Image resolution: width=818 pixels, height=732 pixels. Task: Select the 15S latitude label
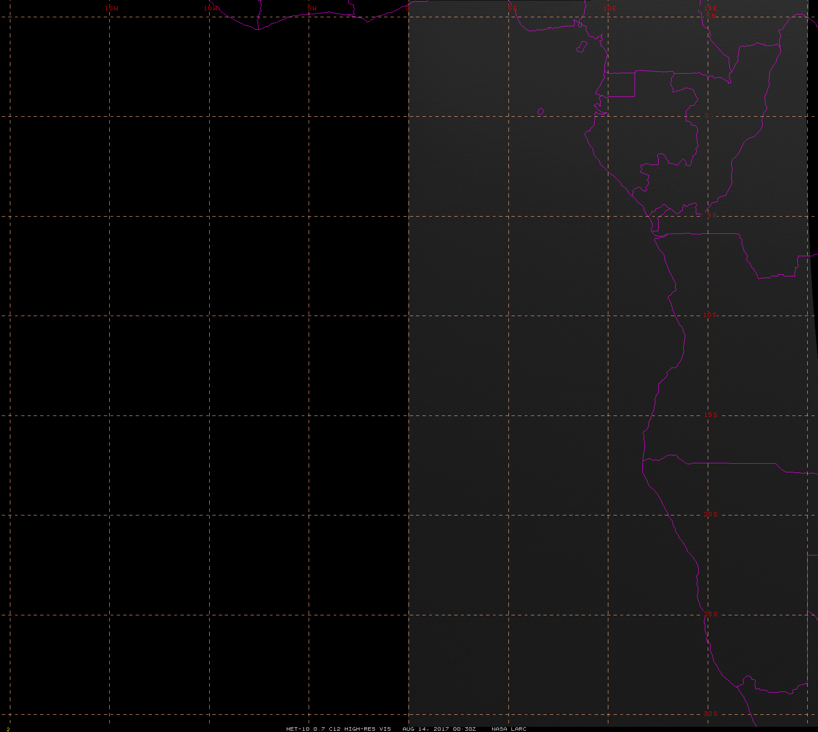711,415
